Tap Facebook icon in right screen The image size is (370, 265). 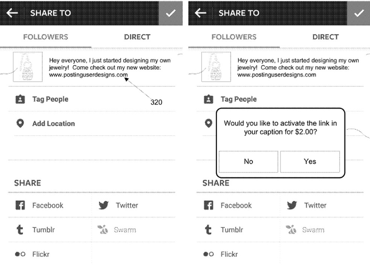click(208, 205)
